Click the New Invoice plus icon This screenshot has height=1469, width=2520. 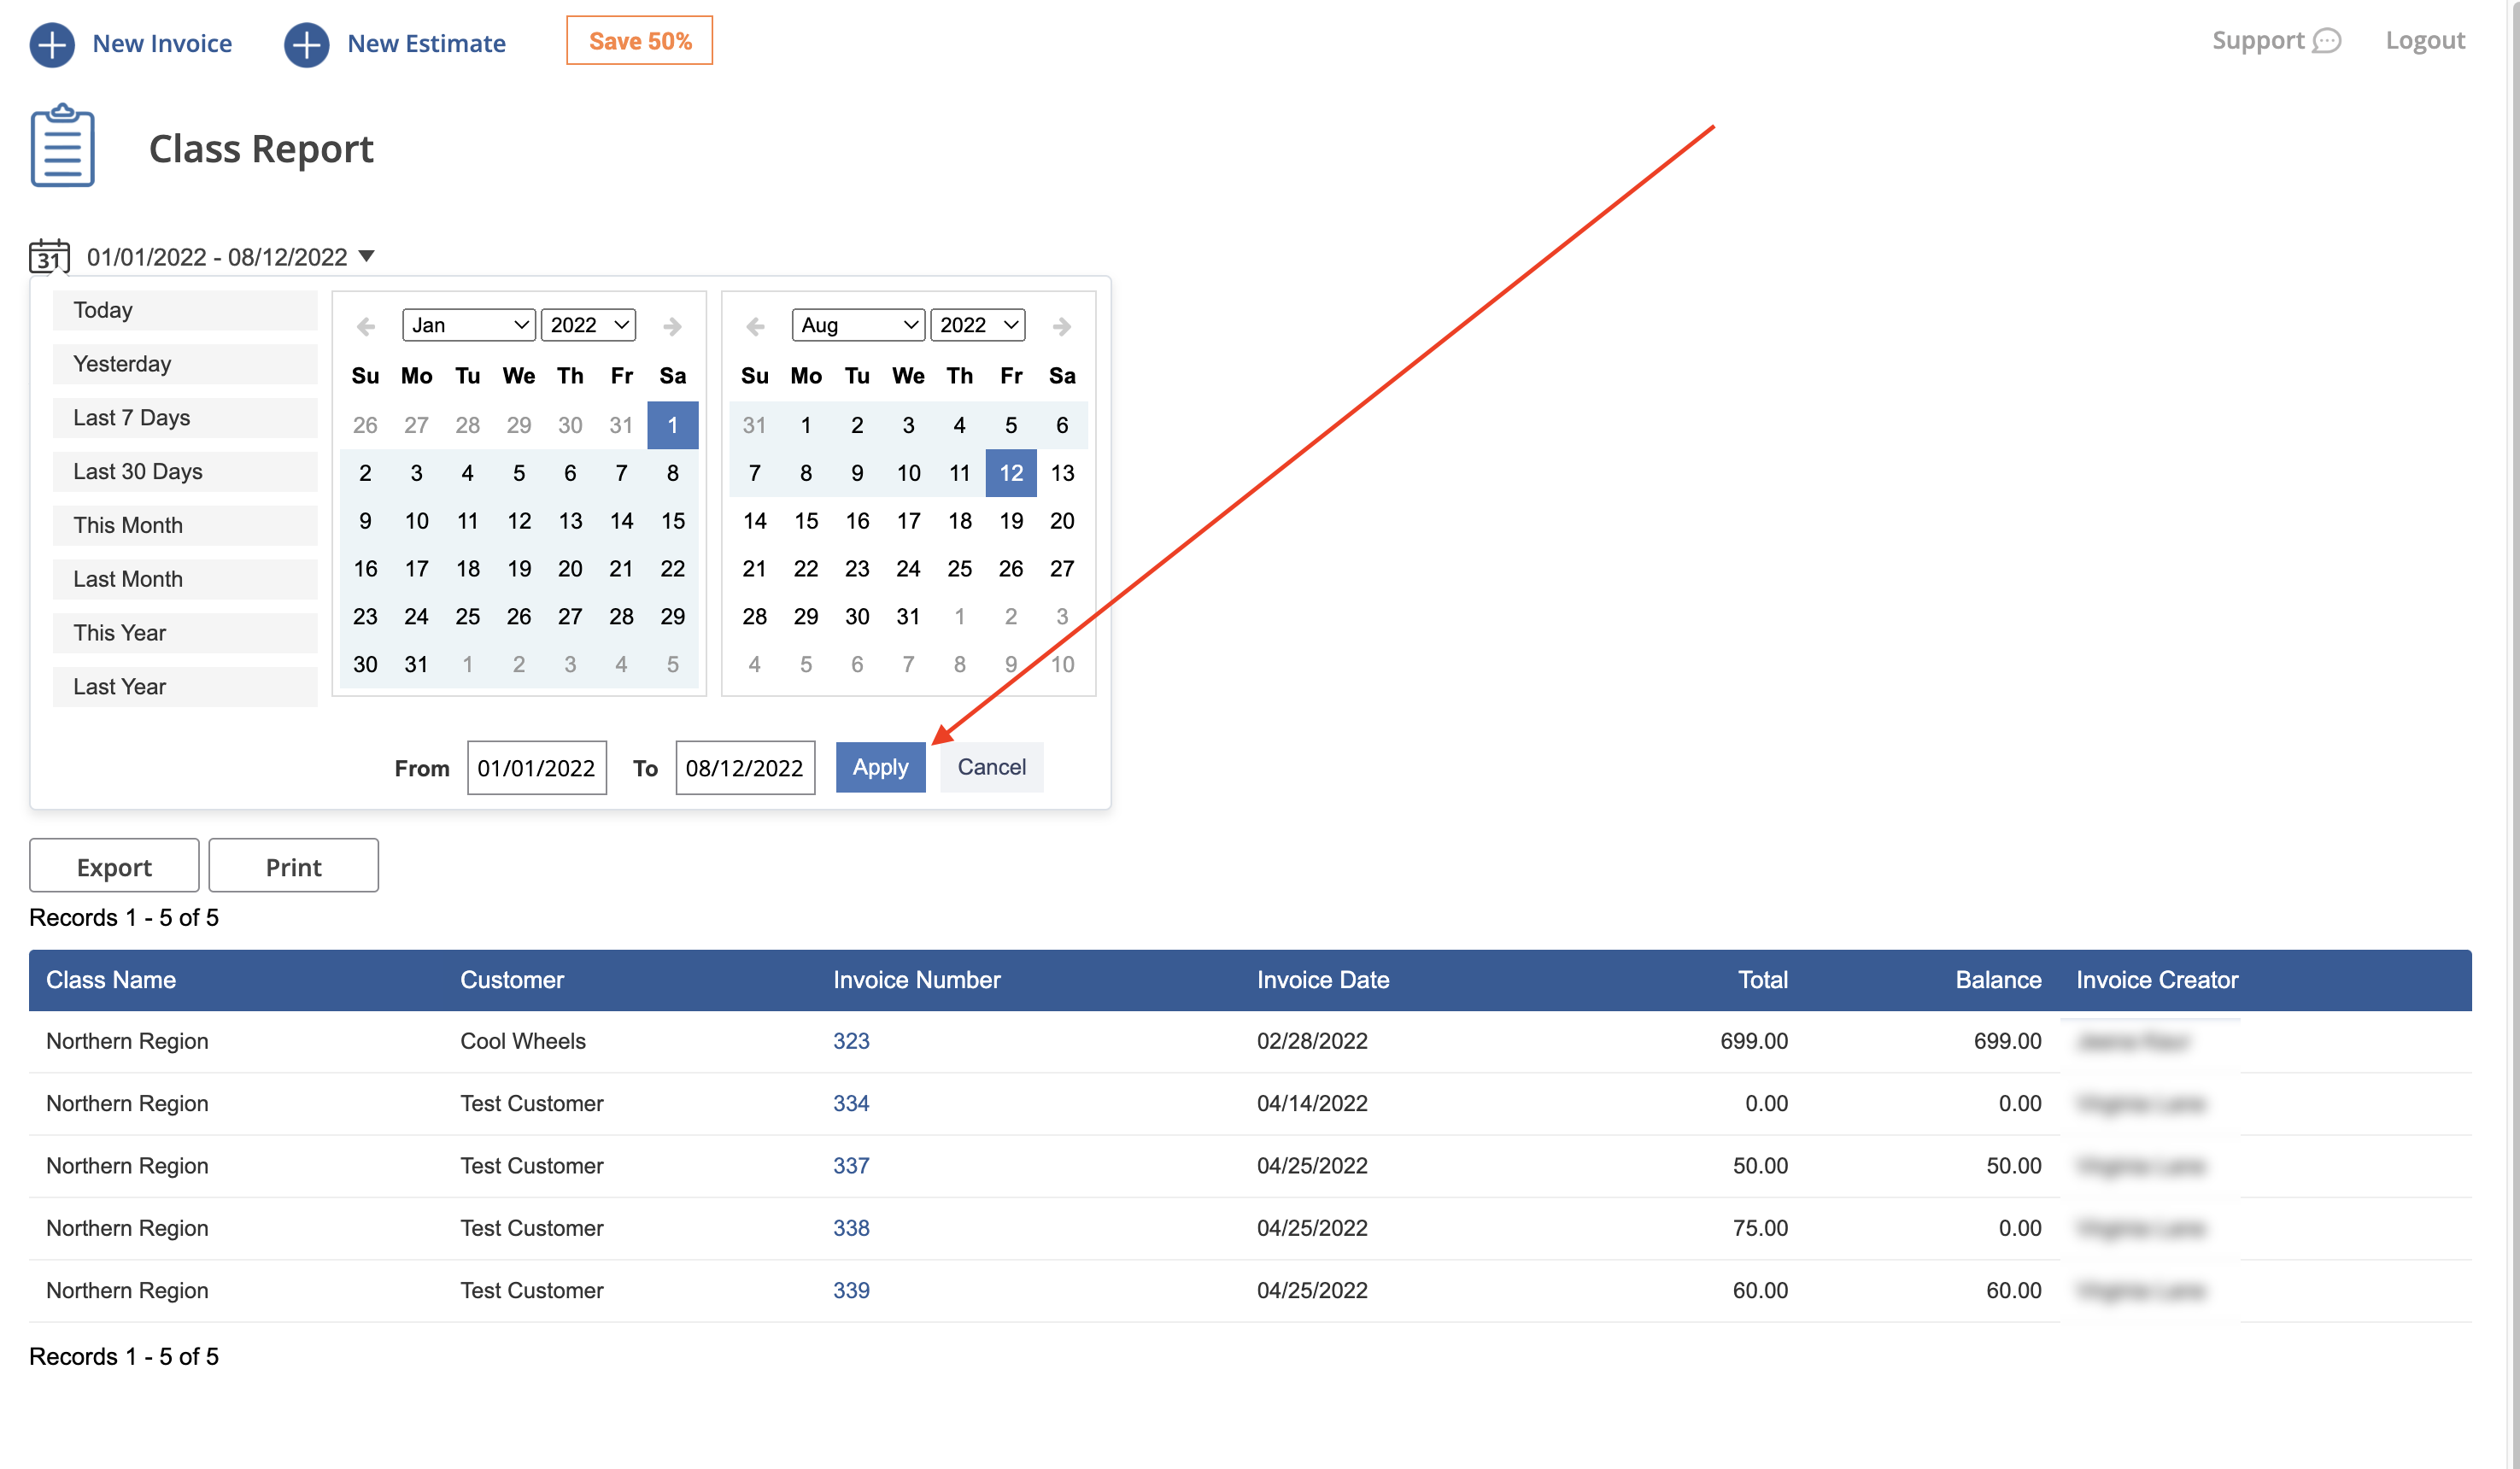pos(52,44)
